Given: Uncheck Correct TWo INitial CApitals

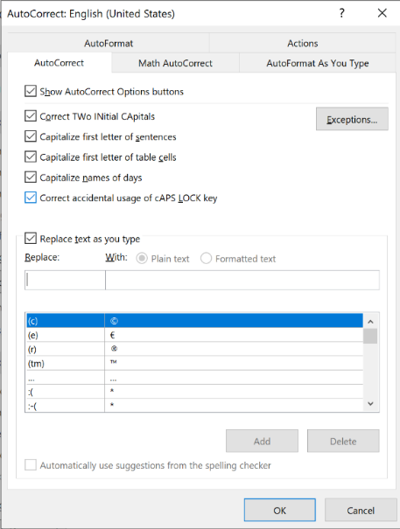Looking at the screenshot, I should 31,116.
